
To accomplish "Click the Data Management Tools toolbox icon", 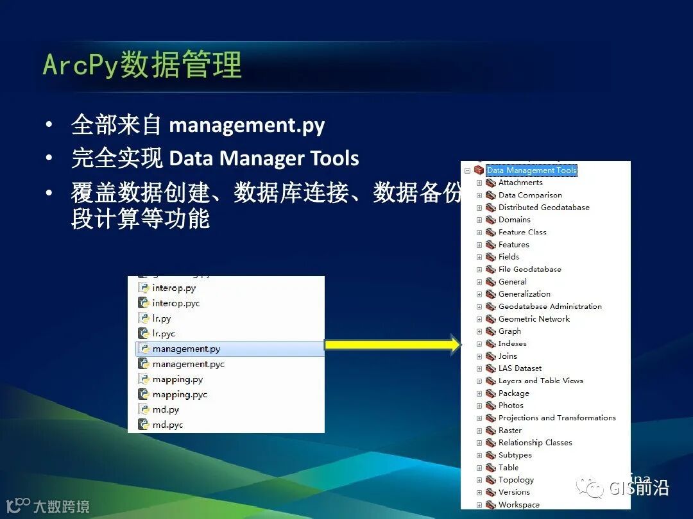I will point(479,170).
